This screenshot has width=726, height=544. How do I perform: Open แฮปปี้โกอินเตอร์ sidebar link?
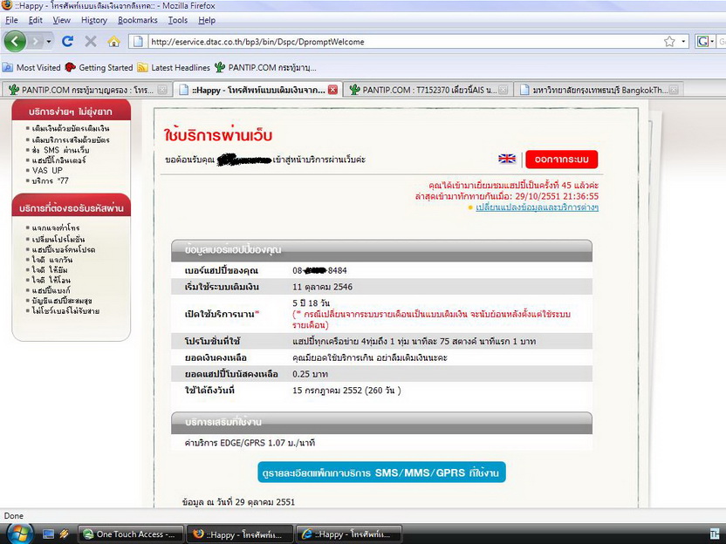pyautogui.click(x=58, y=160)
